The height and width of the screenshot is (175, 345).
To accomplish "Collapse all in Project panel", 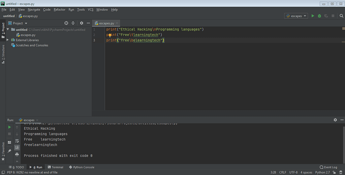I will [73, 23].
